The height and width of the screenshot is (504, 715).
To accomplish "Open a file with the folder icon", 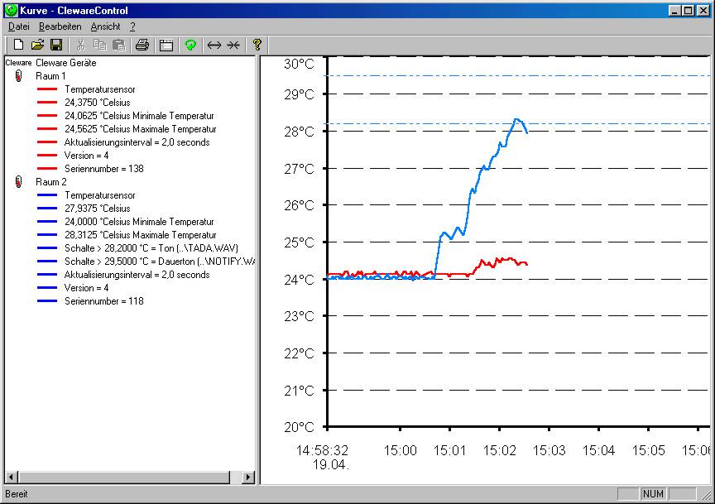I will [37, 45].
